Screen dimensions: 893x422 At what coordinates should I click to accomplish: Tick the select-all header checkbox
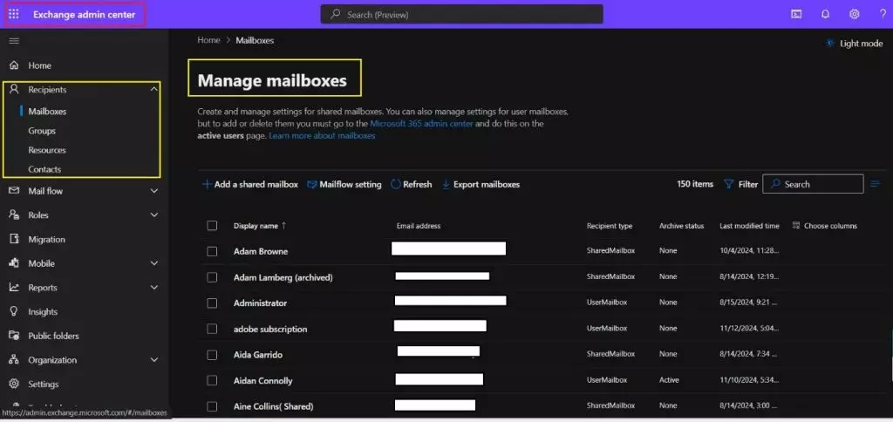coord(212,226)
